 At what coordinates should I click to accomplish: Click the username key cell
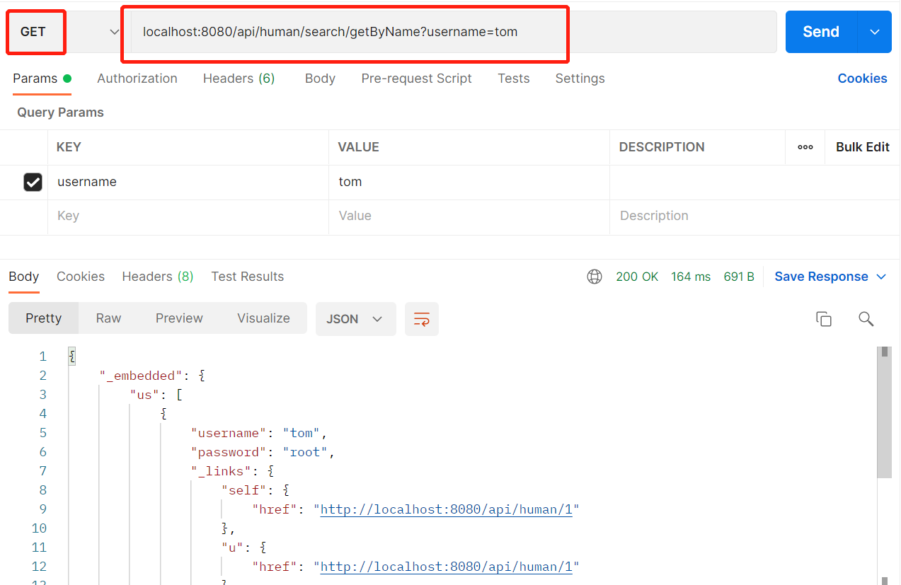(x=188, y=183)
